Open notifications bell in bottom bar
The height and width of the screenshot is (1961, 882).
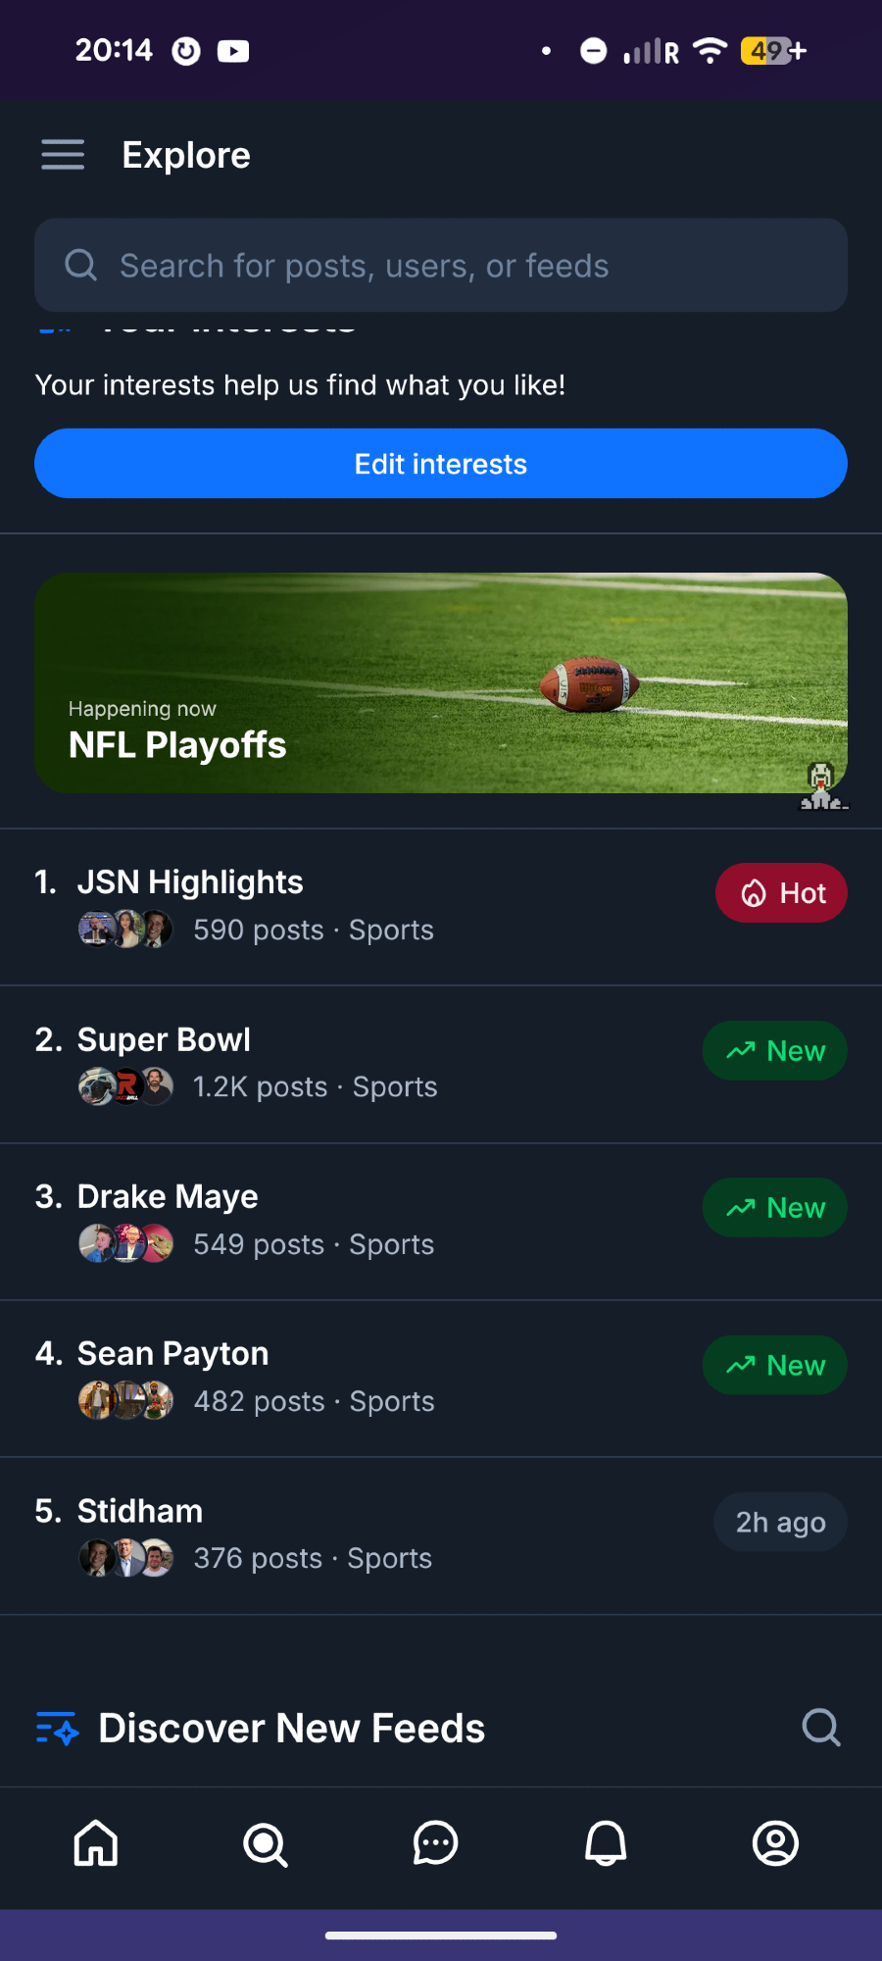(606, 1843)
